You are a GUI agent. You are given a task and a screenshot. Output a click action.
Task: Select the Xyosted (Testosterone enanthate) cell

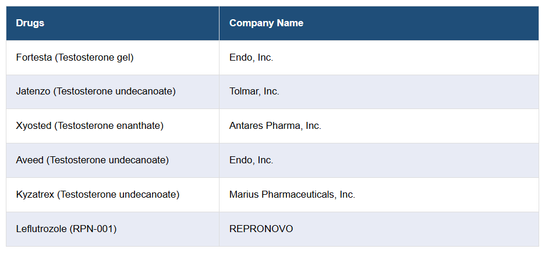tap(90, 126)
